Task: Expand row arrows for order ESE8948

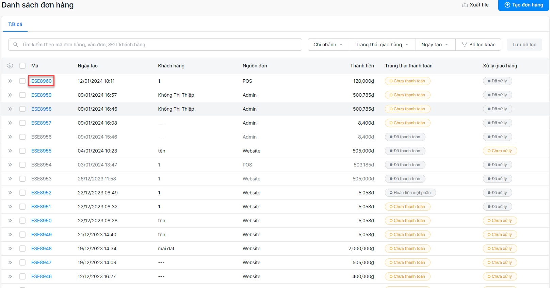Action: [10, 249]
